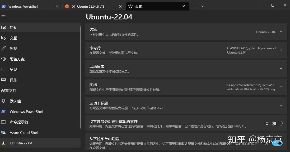Select Windows PowerShell profile in sidebar
290x152 pixels.
pyautogui.click(x=40, y=111)
